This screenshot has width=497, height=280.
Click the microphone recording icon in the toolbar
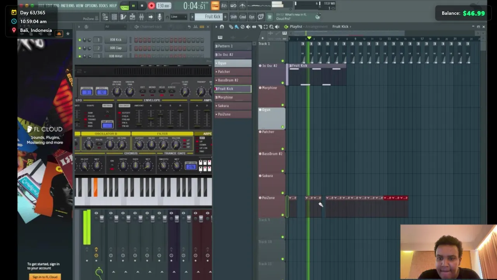pyautogui.click(x=160, y=17)
